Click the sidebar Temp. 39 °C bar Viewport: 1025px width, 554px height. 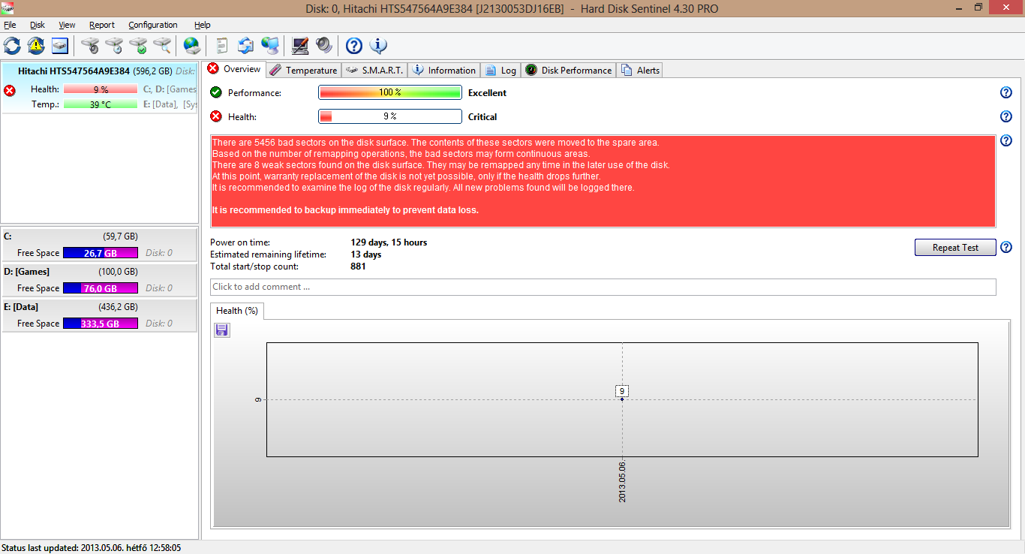coord(101,104)
